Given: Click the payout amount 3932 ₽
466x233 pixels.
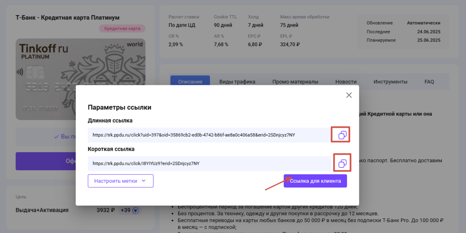Looking at the screenshot, I should click(x=106, y=210).
